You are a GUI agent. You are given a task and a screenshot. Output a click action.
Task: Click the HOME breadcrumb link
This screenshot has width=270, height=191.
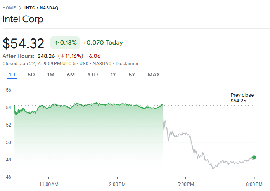(x=9, y=8)
